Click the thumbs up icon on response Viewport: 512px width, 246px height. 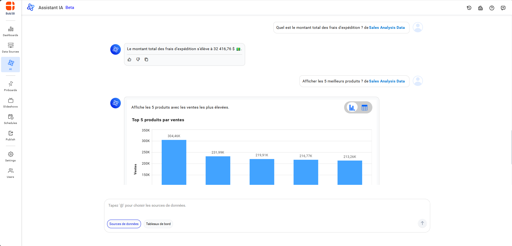129,60
